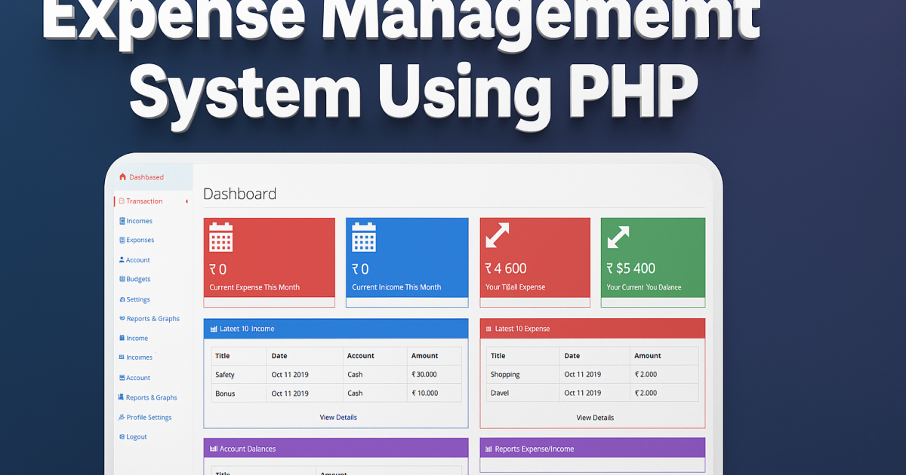Click the green Current You Dalance card

tap(652, 259)
